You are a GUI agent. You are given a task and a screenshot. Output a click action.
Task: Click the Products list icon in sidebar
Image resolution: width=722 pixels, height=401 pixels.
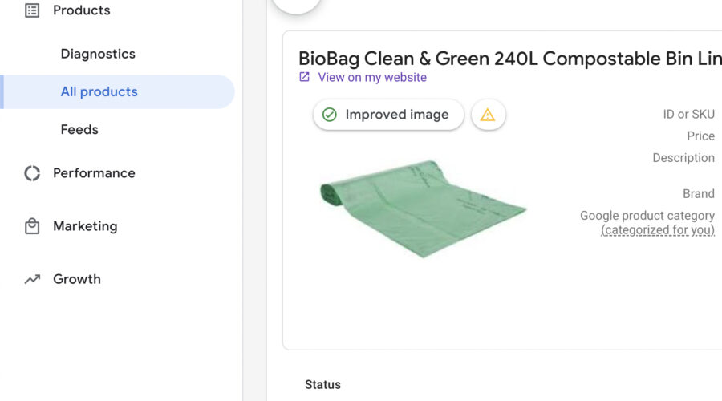tap(32, 10)
